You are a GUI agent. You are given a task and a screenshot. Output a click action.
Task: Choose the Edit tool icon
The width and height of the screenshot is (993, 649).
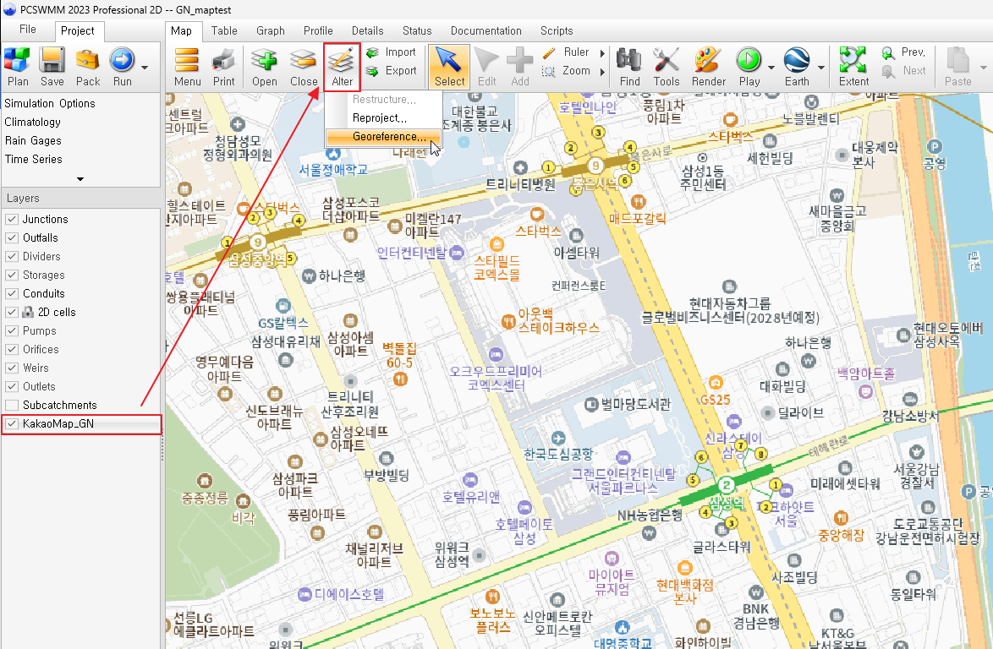pyautogui.click(x=486, y=60)
